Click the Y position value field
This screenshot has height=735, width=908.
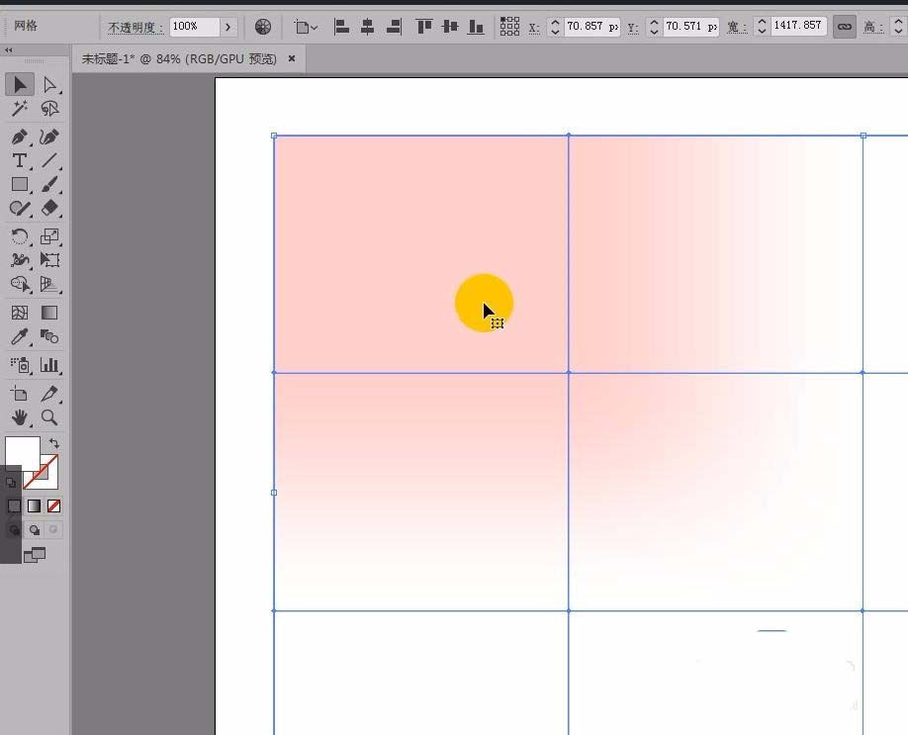(x=691, y=27)
